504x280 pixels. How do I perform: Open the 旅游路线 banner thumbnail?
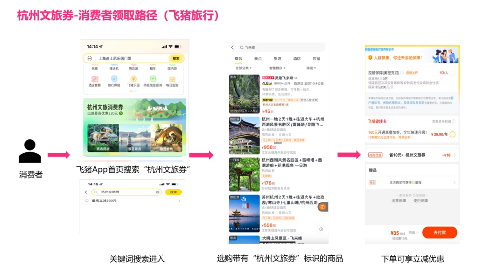click(166, 138)
